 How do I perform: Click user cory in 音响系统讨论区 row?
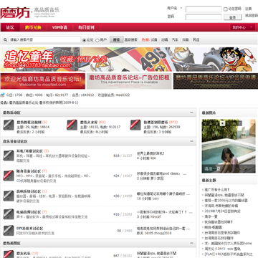tap(156, 199)
